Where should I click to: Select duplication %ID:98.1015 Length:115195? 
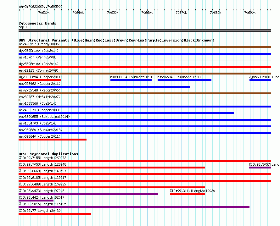click(43, 204)
